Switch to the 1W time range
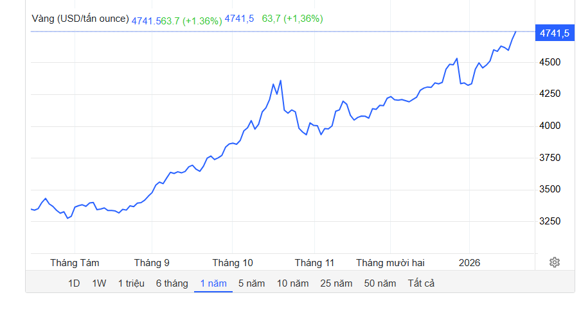Viewport: 581px width, 311px height. coord(99,283)
